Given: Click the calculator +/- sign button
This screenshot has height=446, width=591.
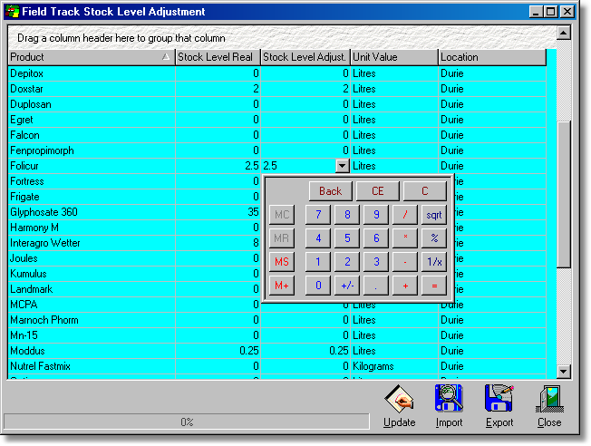Looking at the screenshot, I should click(x=347, y=286).
